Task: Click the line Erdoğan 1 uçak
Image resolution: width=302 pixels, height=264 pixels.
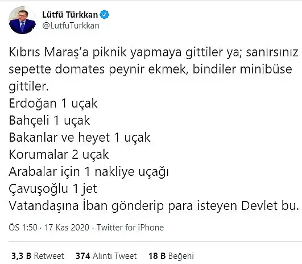Action: click(x=53, y=104)
